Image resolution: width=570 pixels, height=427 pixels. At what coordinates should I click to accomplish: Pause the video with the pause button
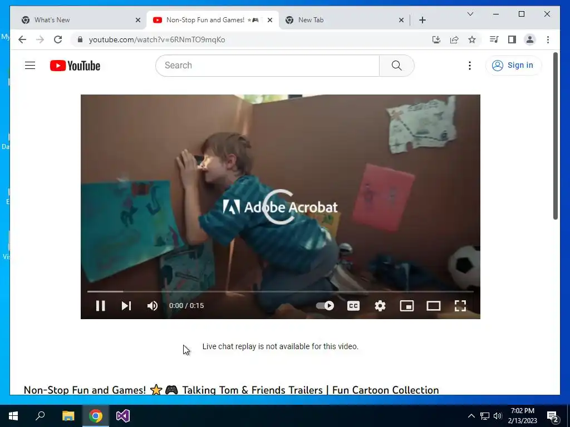pyautogui.click(x=100, y=306)
